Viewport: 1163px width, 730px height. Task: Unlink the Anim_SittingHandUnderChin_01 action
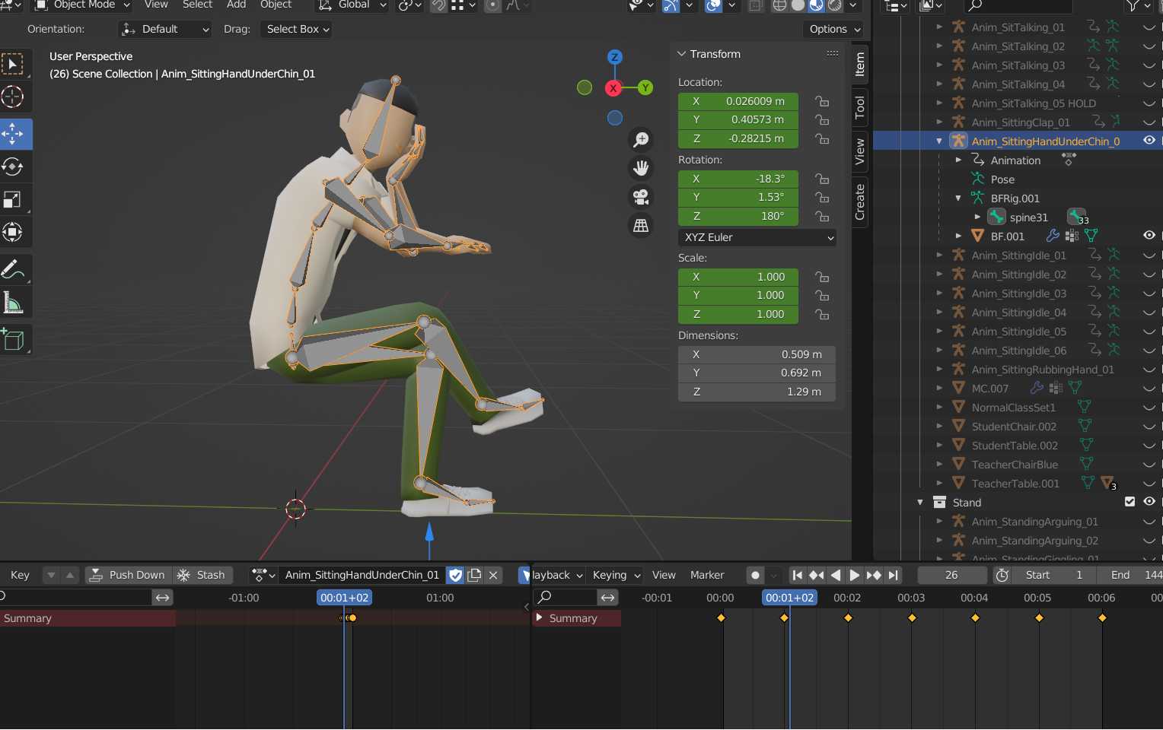click(x=493, y=575)
